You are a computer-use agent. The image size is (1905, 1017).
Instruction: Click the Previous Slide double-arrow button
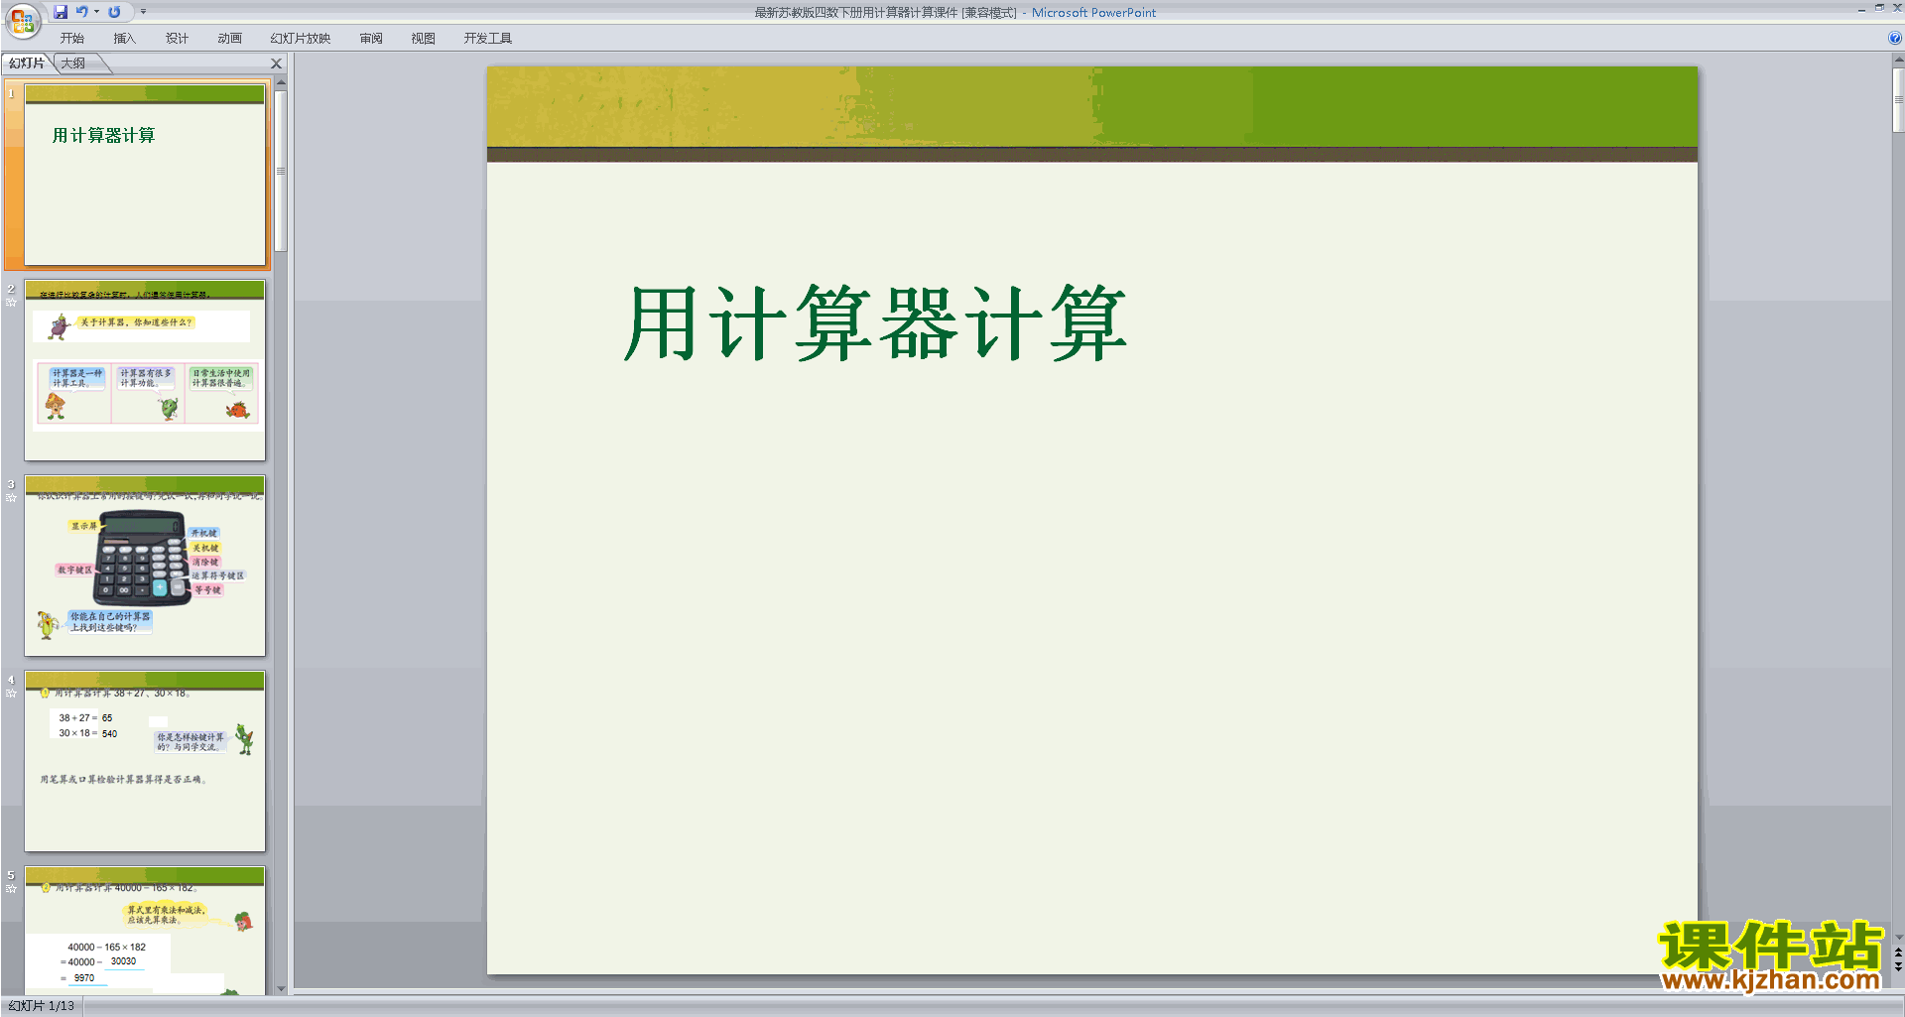coord(1898,953)
